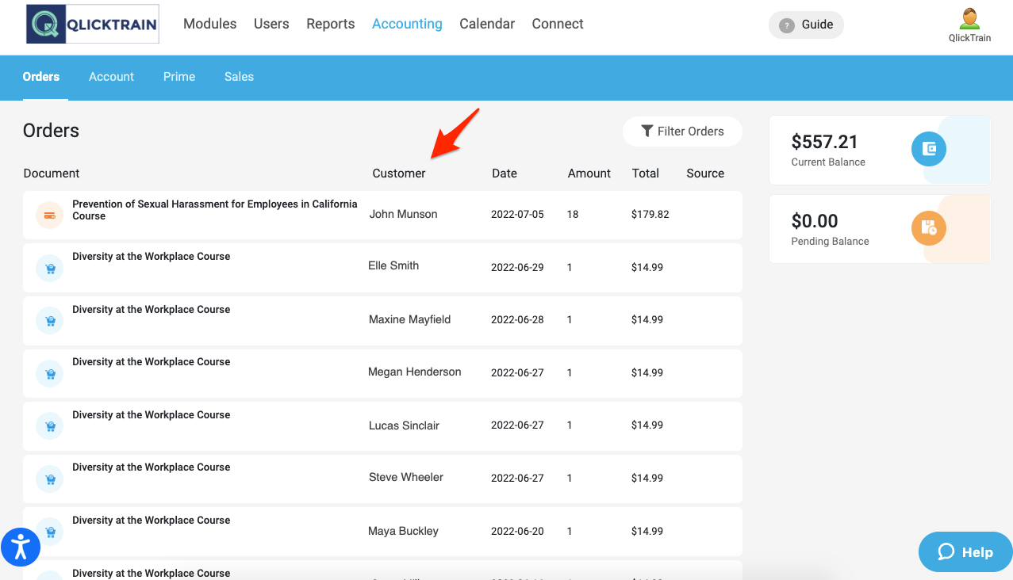This screenshot has width=1013, height=580.
Task: Click customer name Megan Henderson
Action: coord(414,372)
